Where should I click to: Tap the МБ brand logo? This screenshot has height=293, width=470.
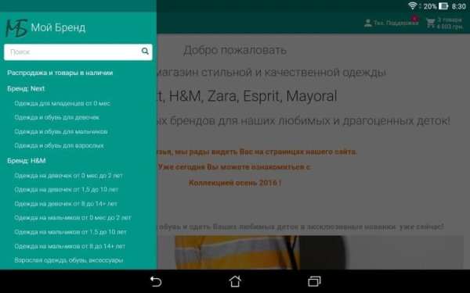16,28
